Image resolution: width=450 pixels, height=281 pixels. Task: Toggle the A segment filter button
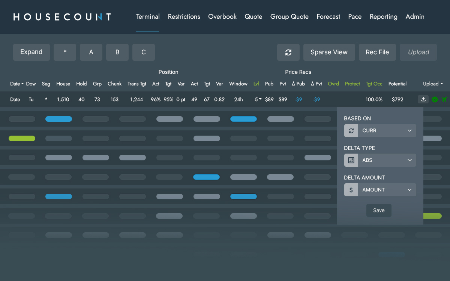pyautogui.click(x=91, y=52)
